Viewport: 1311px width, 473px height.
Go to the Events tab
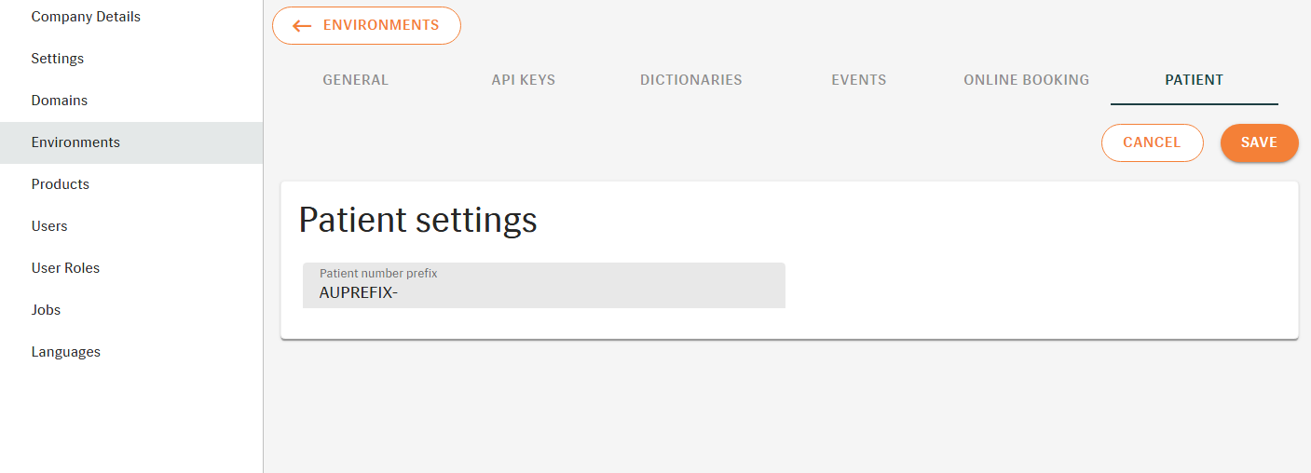click(858, 80)
